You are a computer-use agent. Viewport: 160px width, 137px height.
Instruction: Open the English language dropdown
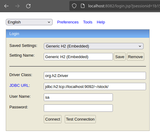tap(29, 22)
